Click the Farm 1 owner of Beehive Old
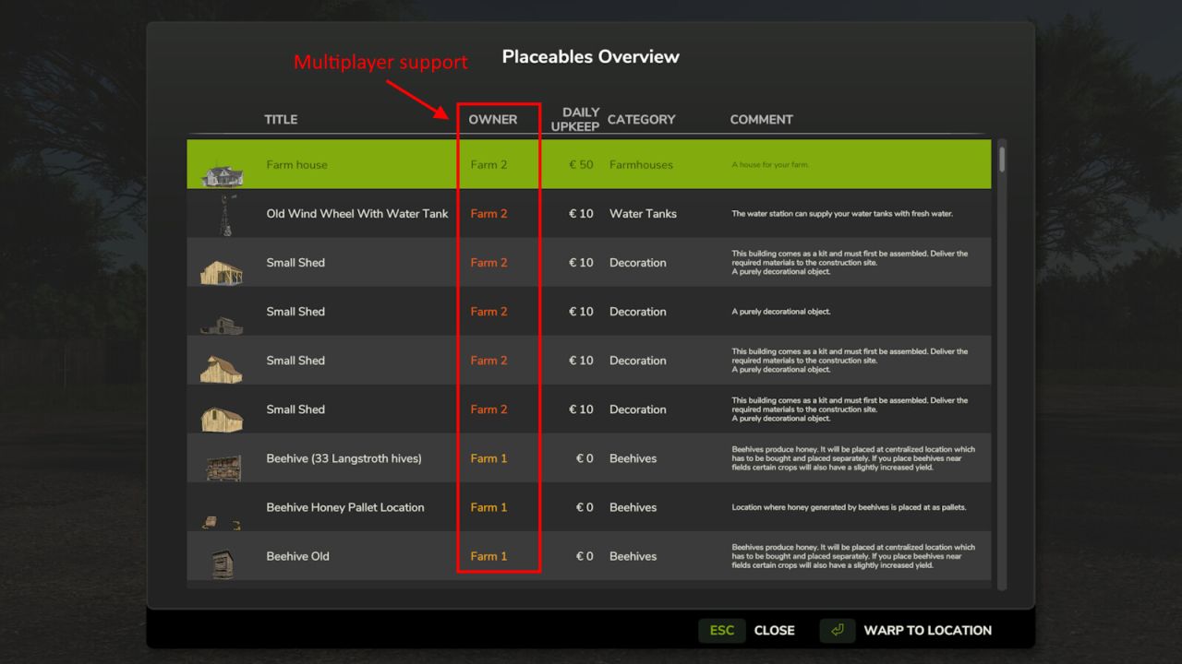 pos(488,555)
